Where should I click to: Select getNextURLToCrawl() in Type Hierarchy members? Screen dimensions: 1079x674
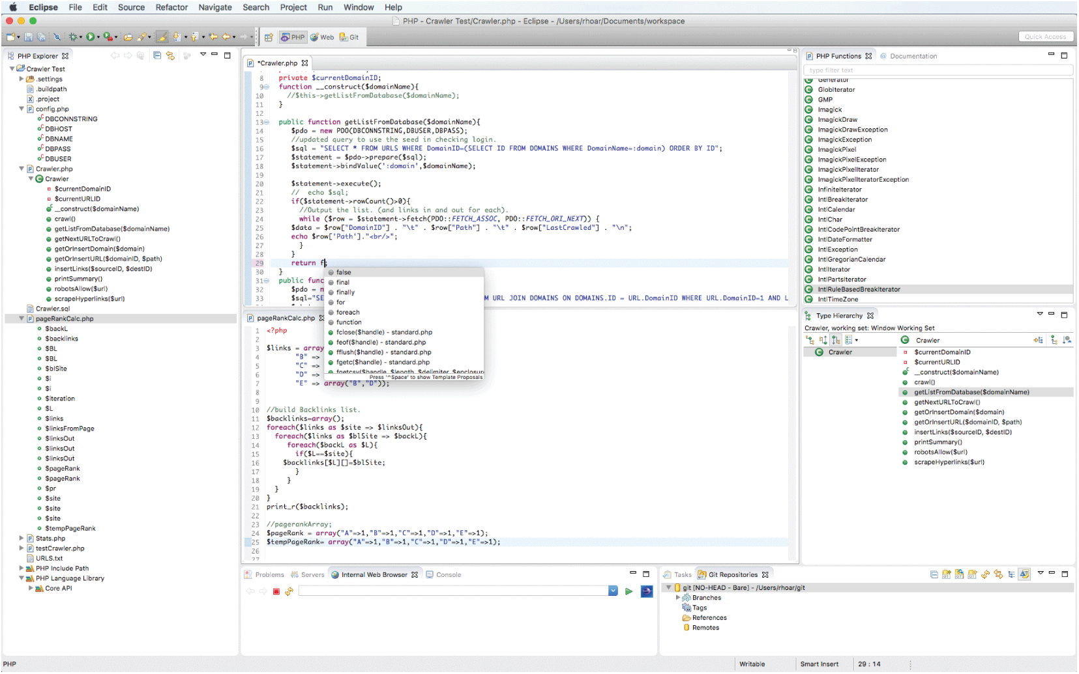point(947,402)
